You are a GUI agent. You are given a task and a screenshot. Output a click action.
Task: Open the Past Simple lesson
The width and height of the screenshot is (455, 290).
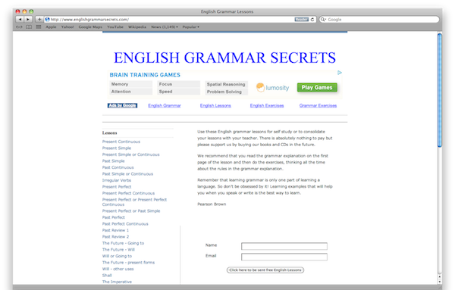(x=114, y=161)
